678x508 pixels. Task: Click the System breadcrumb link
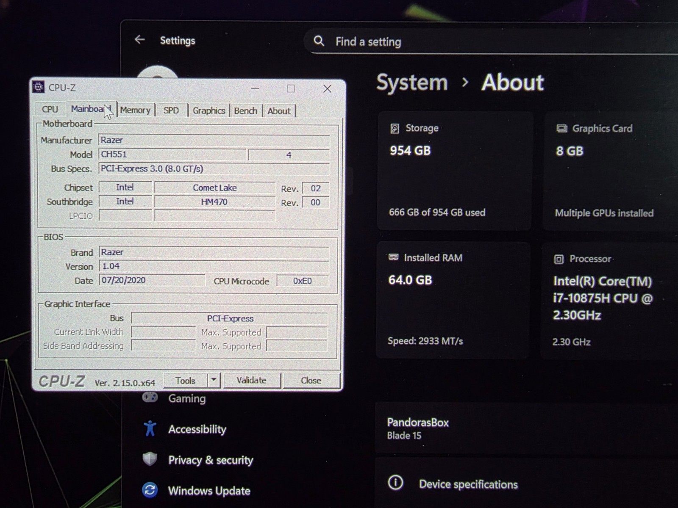412,82
